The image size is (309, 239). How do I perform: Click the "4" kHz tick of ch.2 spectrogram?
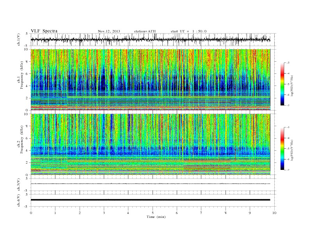point(27,151)
